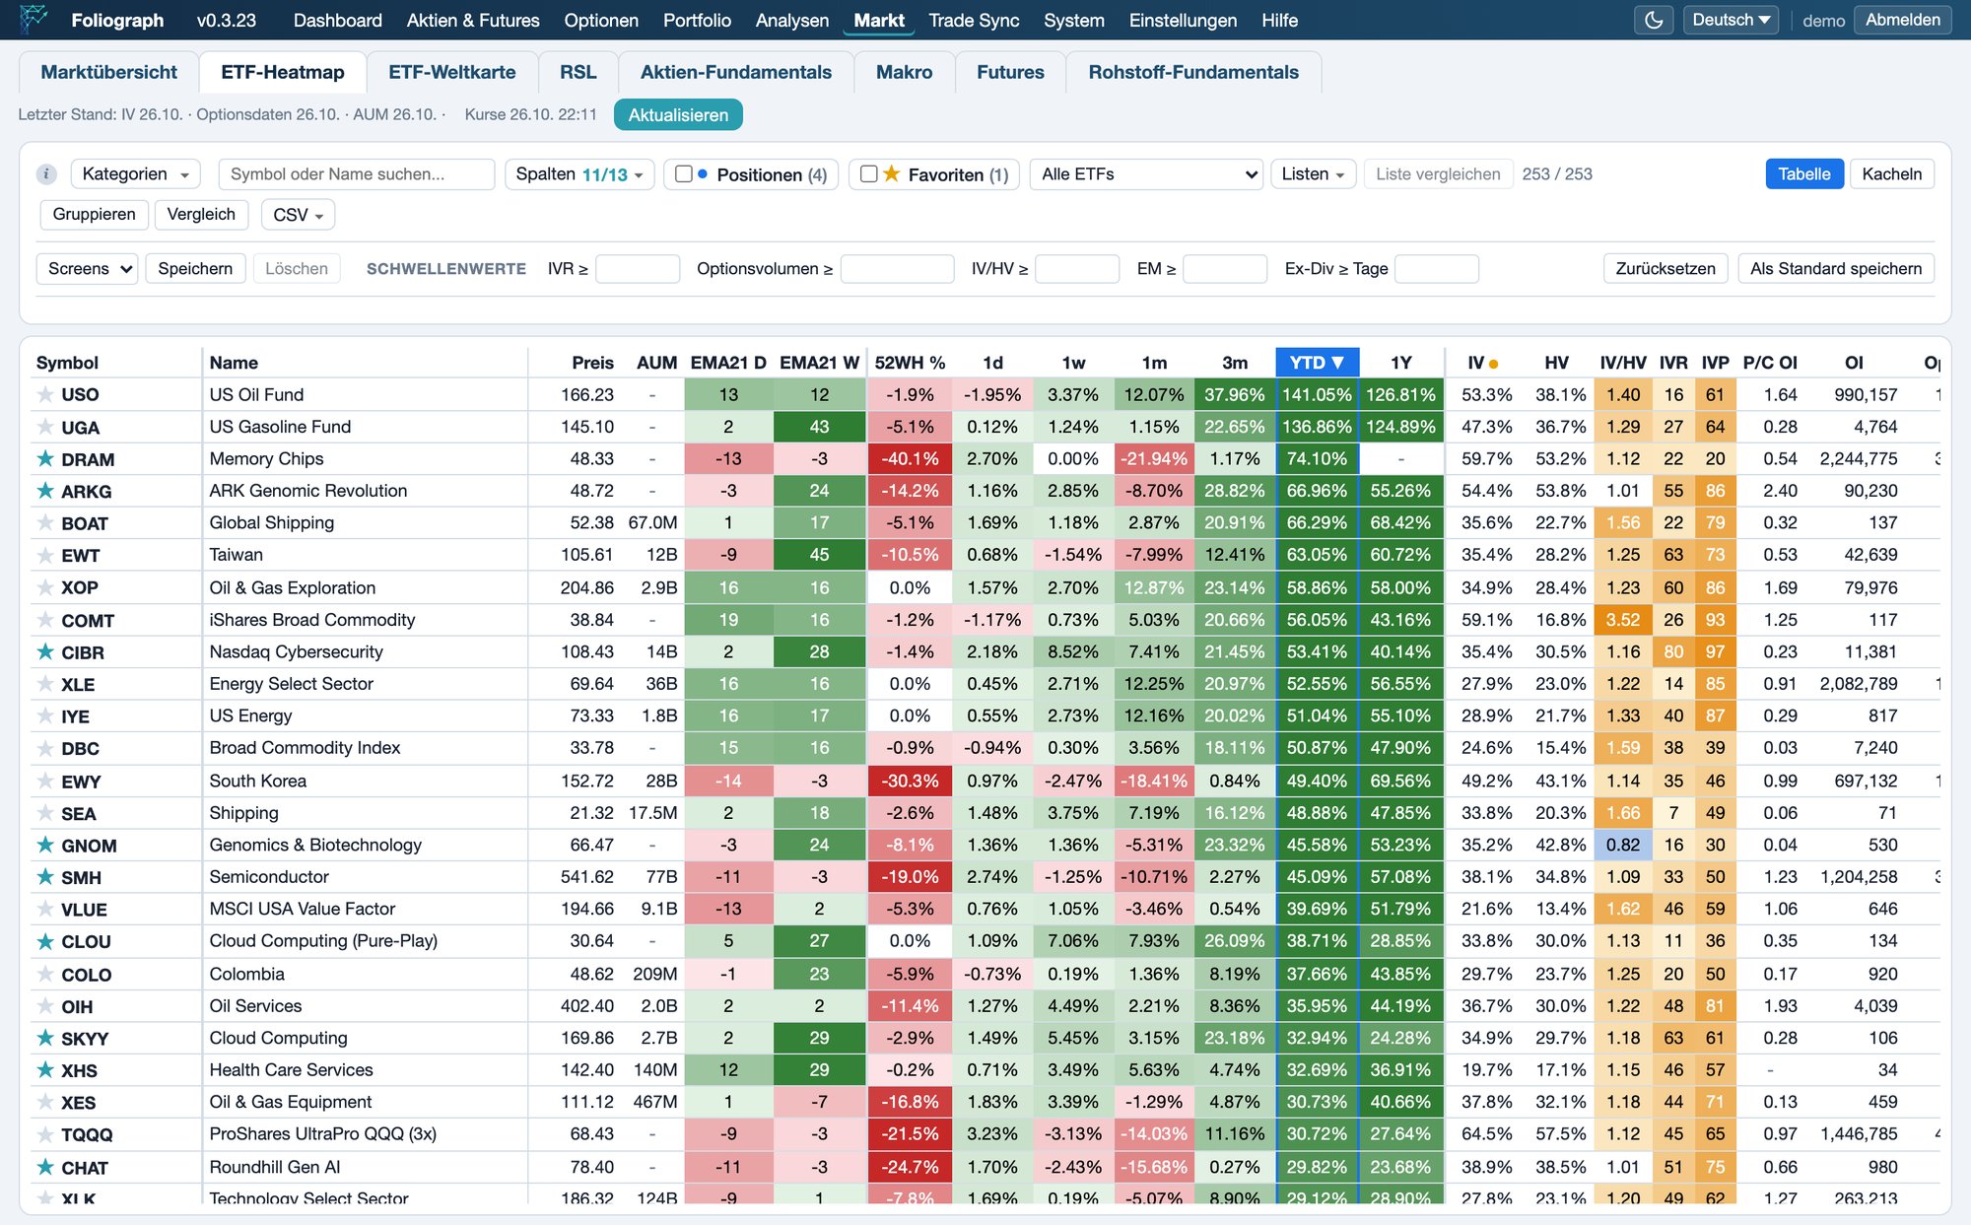
Task: Open the Spalten 11/13 column selector
Action: tap(578, 174)
